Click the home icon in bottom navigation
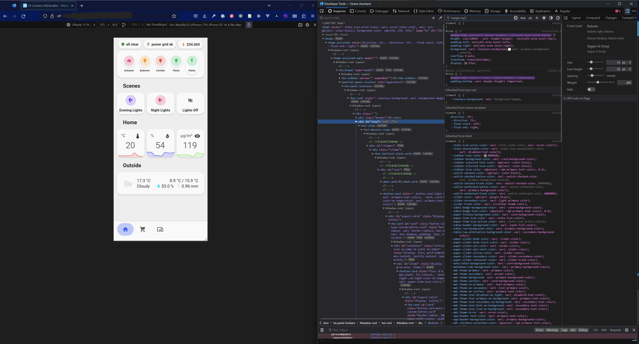This screenshot has width=639, height=344. pos(125,229)
